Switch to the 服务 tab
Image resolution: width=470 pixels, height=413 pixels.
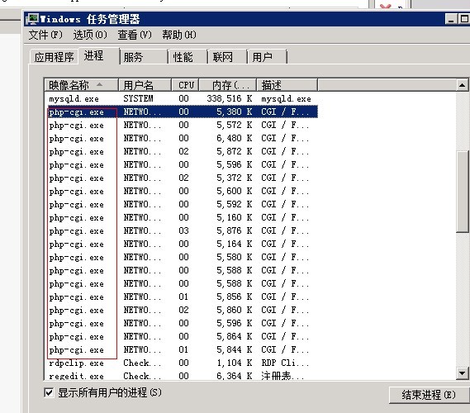tap(144, 57)
